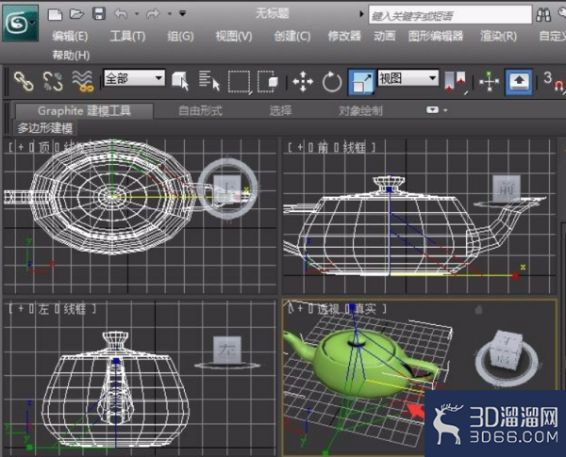Screen dimensions: 566x457
Task: Open the 全部 selection filter dropdown
Action: pos(134,78)
